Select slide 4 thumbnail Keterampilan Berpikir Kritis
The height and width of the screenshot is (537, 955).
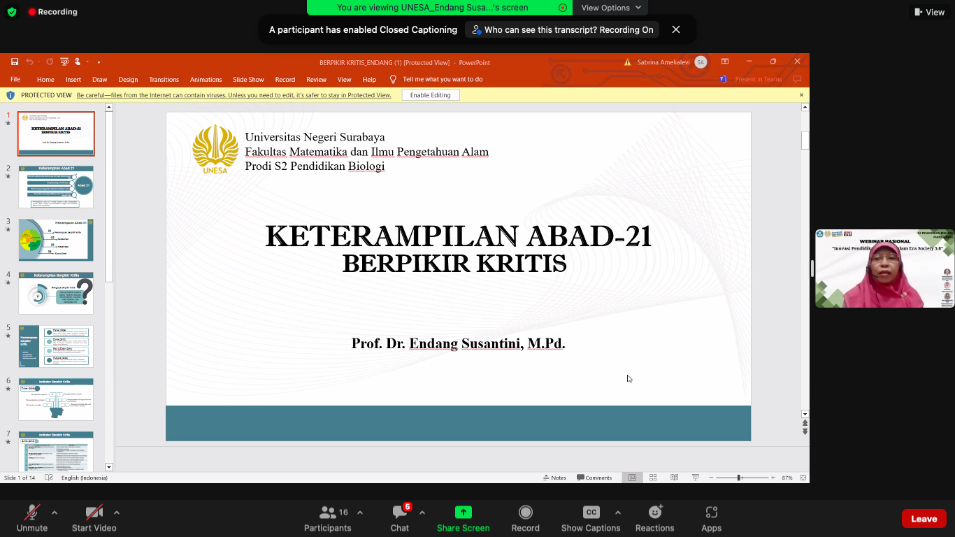pos(56,294)
